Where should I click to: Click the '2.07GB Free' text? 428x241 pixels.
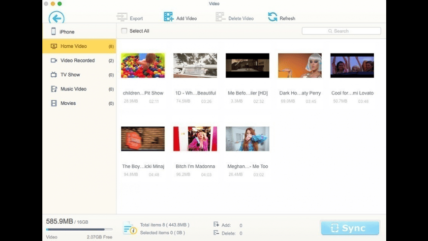pyautogui.click(x=99, y=237)
